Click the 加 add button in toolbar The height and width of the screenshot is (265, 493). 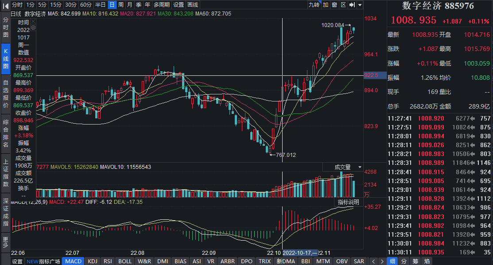coord(326,4)
